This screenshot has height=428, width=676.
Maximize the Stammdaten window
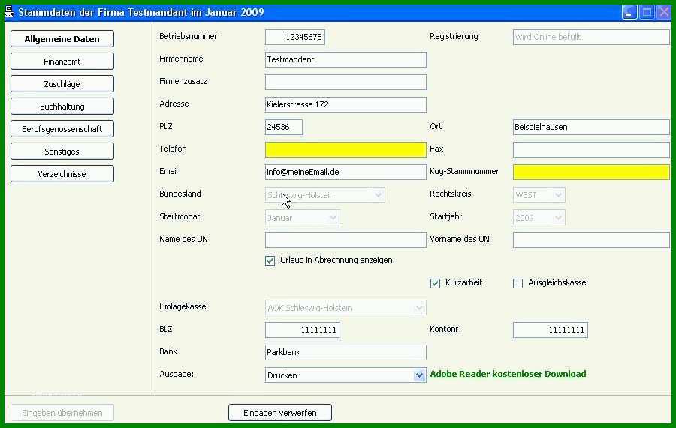(x=647, y=12)
